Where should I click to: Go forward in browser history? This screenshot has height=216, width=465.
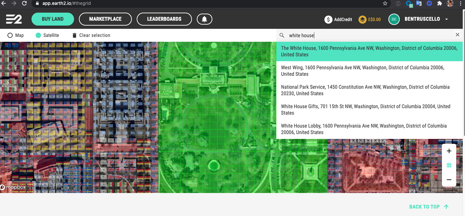pyautogui.click(x=14, y=4)
